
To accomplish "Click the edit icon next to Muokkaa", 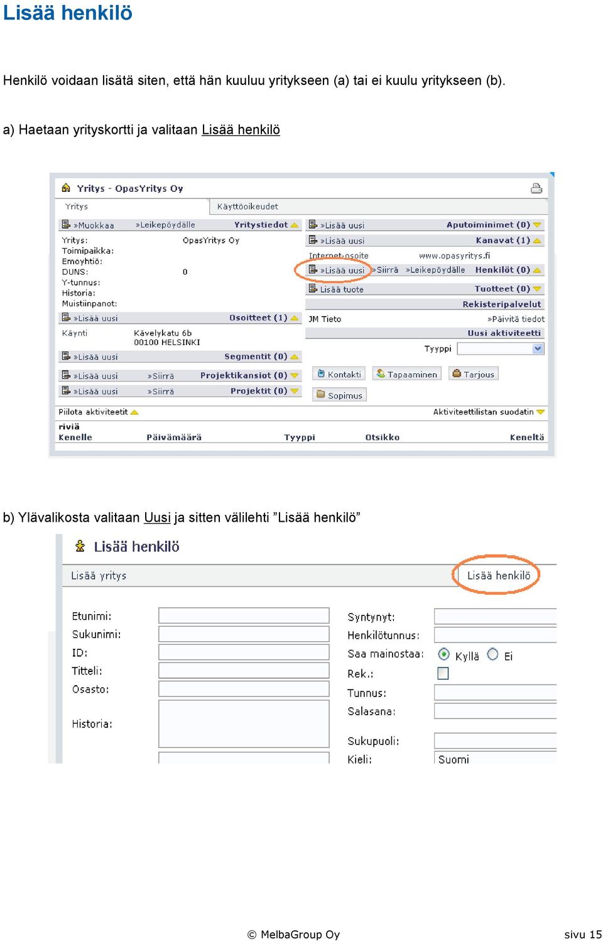I will tap(66, 224).
